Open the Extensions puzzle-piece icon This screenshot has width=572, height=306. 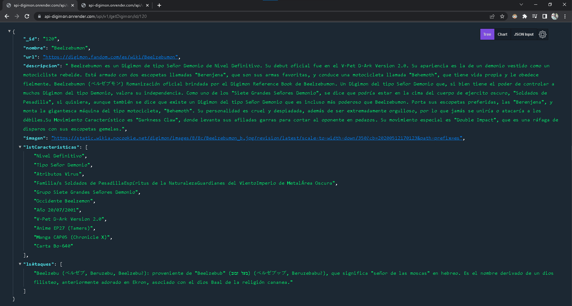point(525,16)
